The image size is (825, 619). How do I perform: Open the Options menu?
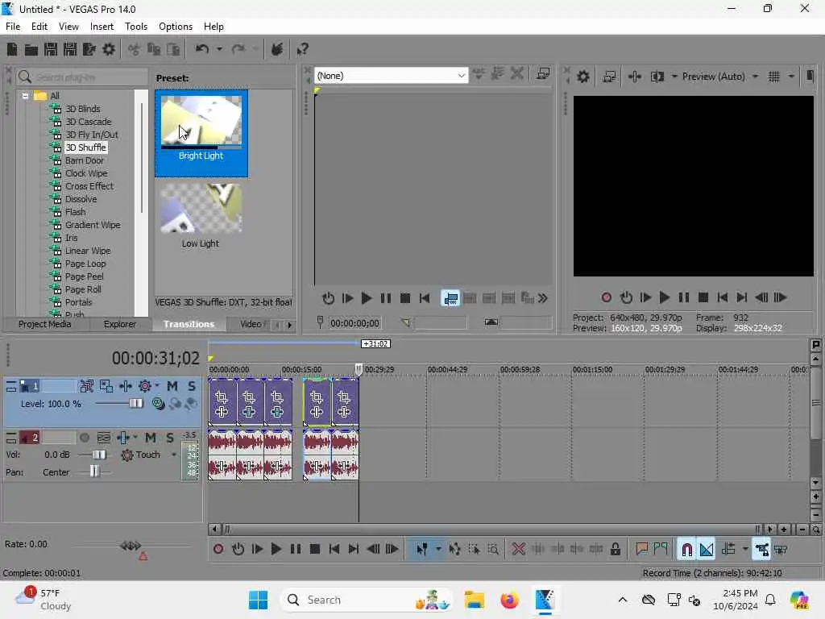coord(175,27)
